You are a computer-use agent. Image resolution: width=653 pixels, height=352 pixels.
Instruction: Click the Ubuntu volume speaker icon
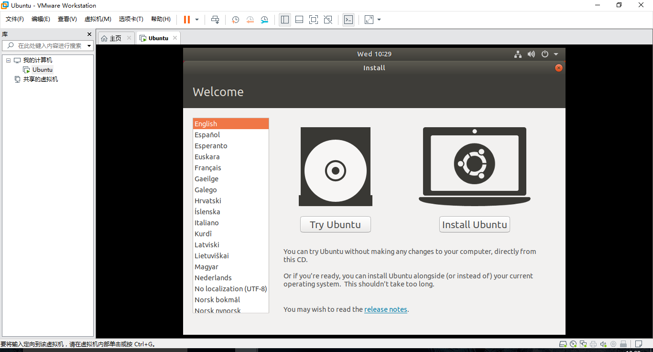(x=531, y=54)
